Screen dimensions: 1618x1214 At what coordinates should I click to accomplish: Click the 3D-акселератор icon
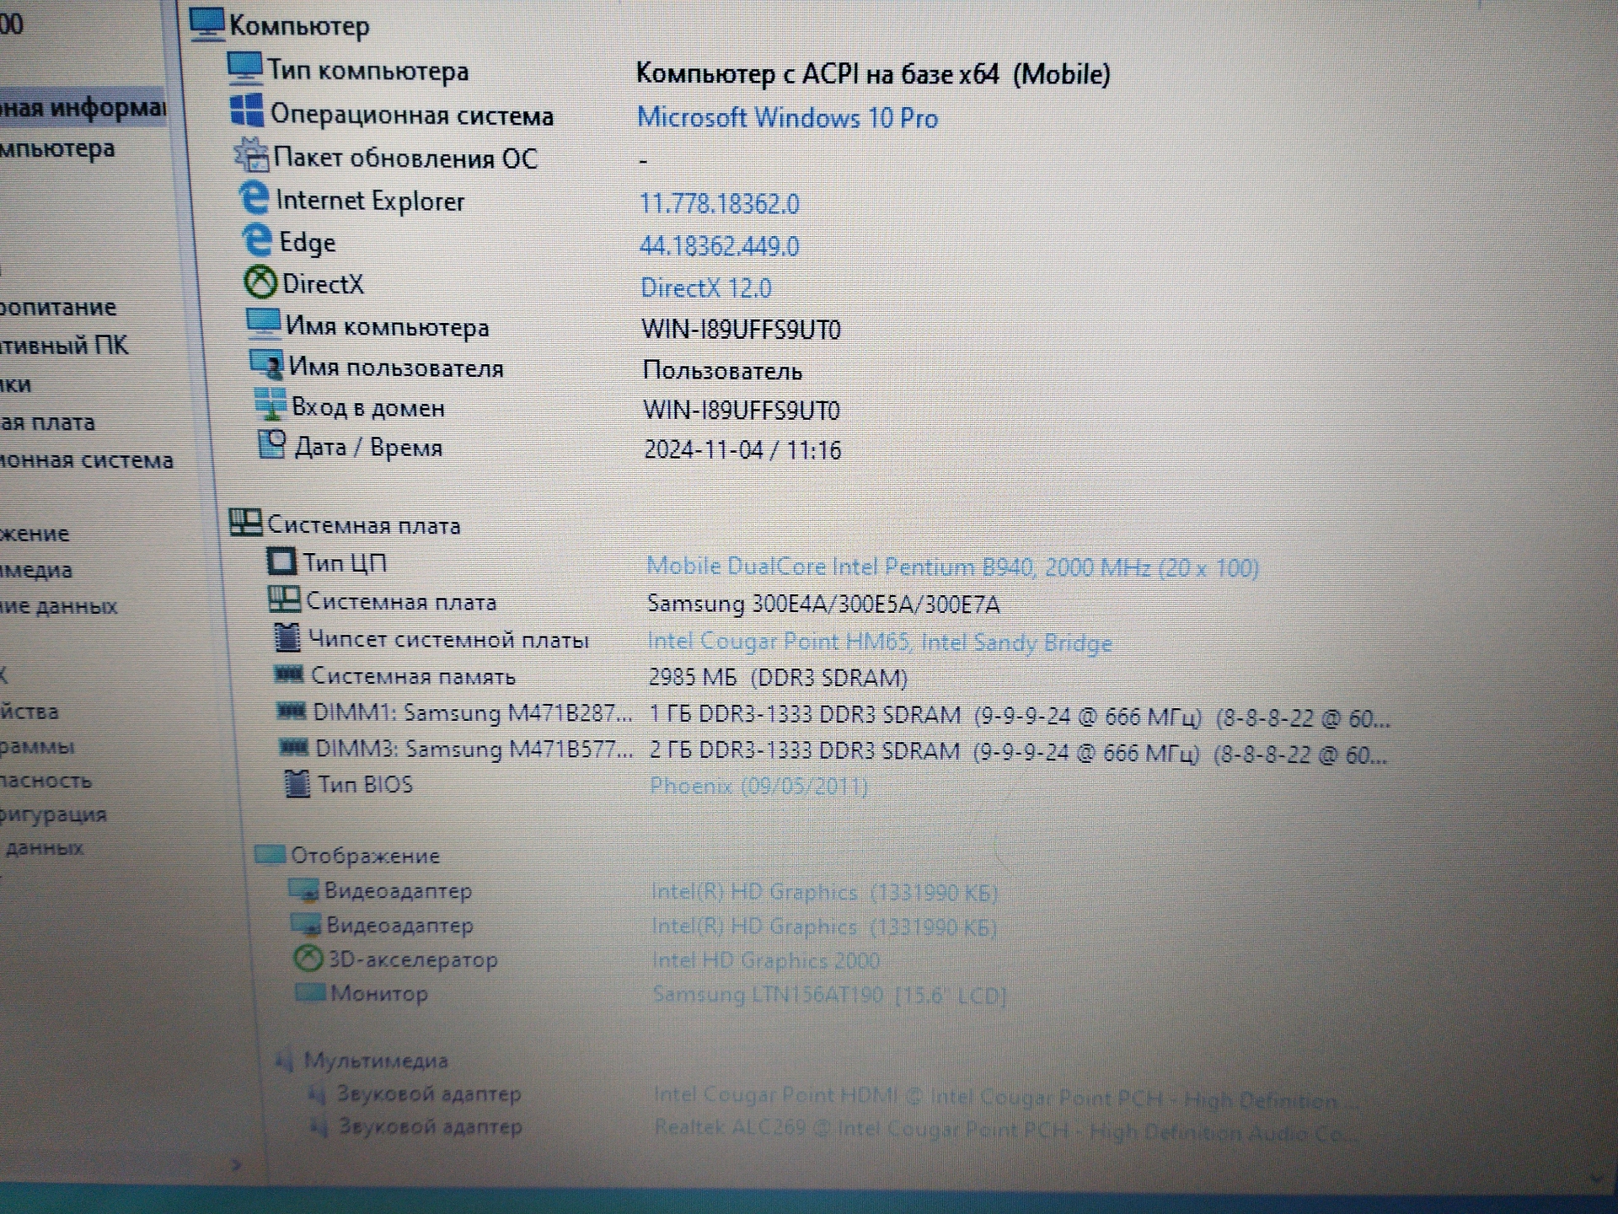tap(308, 958)
